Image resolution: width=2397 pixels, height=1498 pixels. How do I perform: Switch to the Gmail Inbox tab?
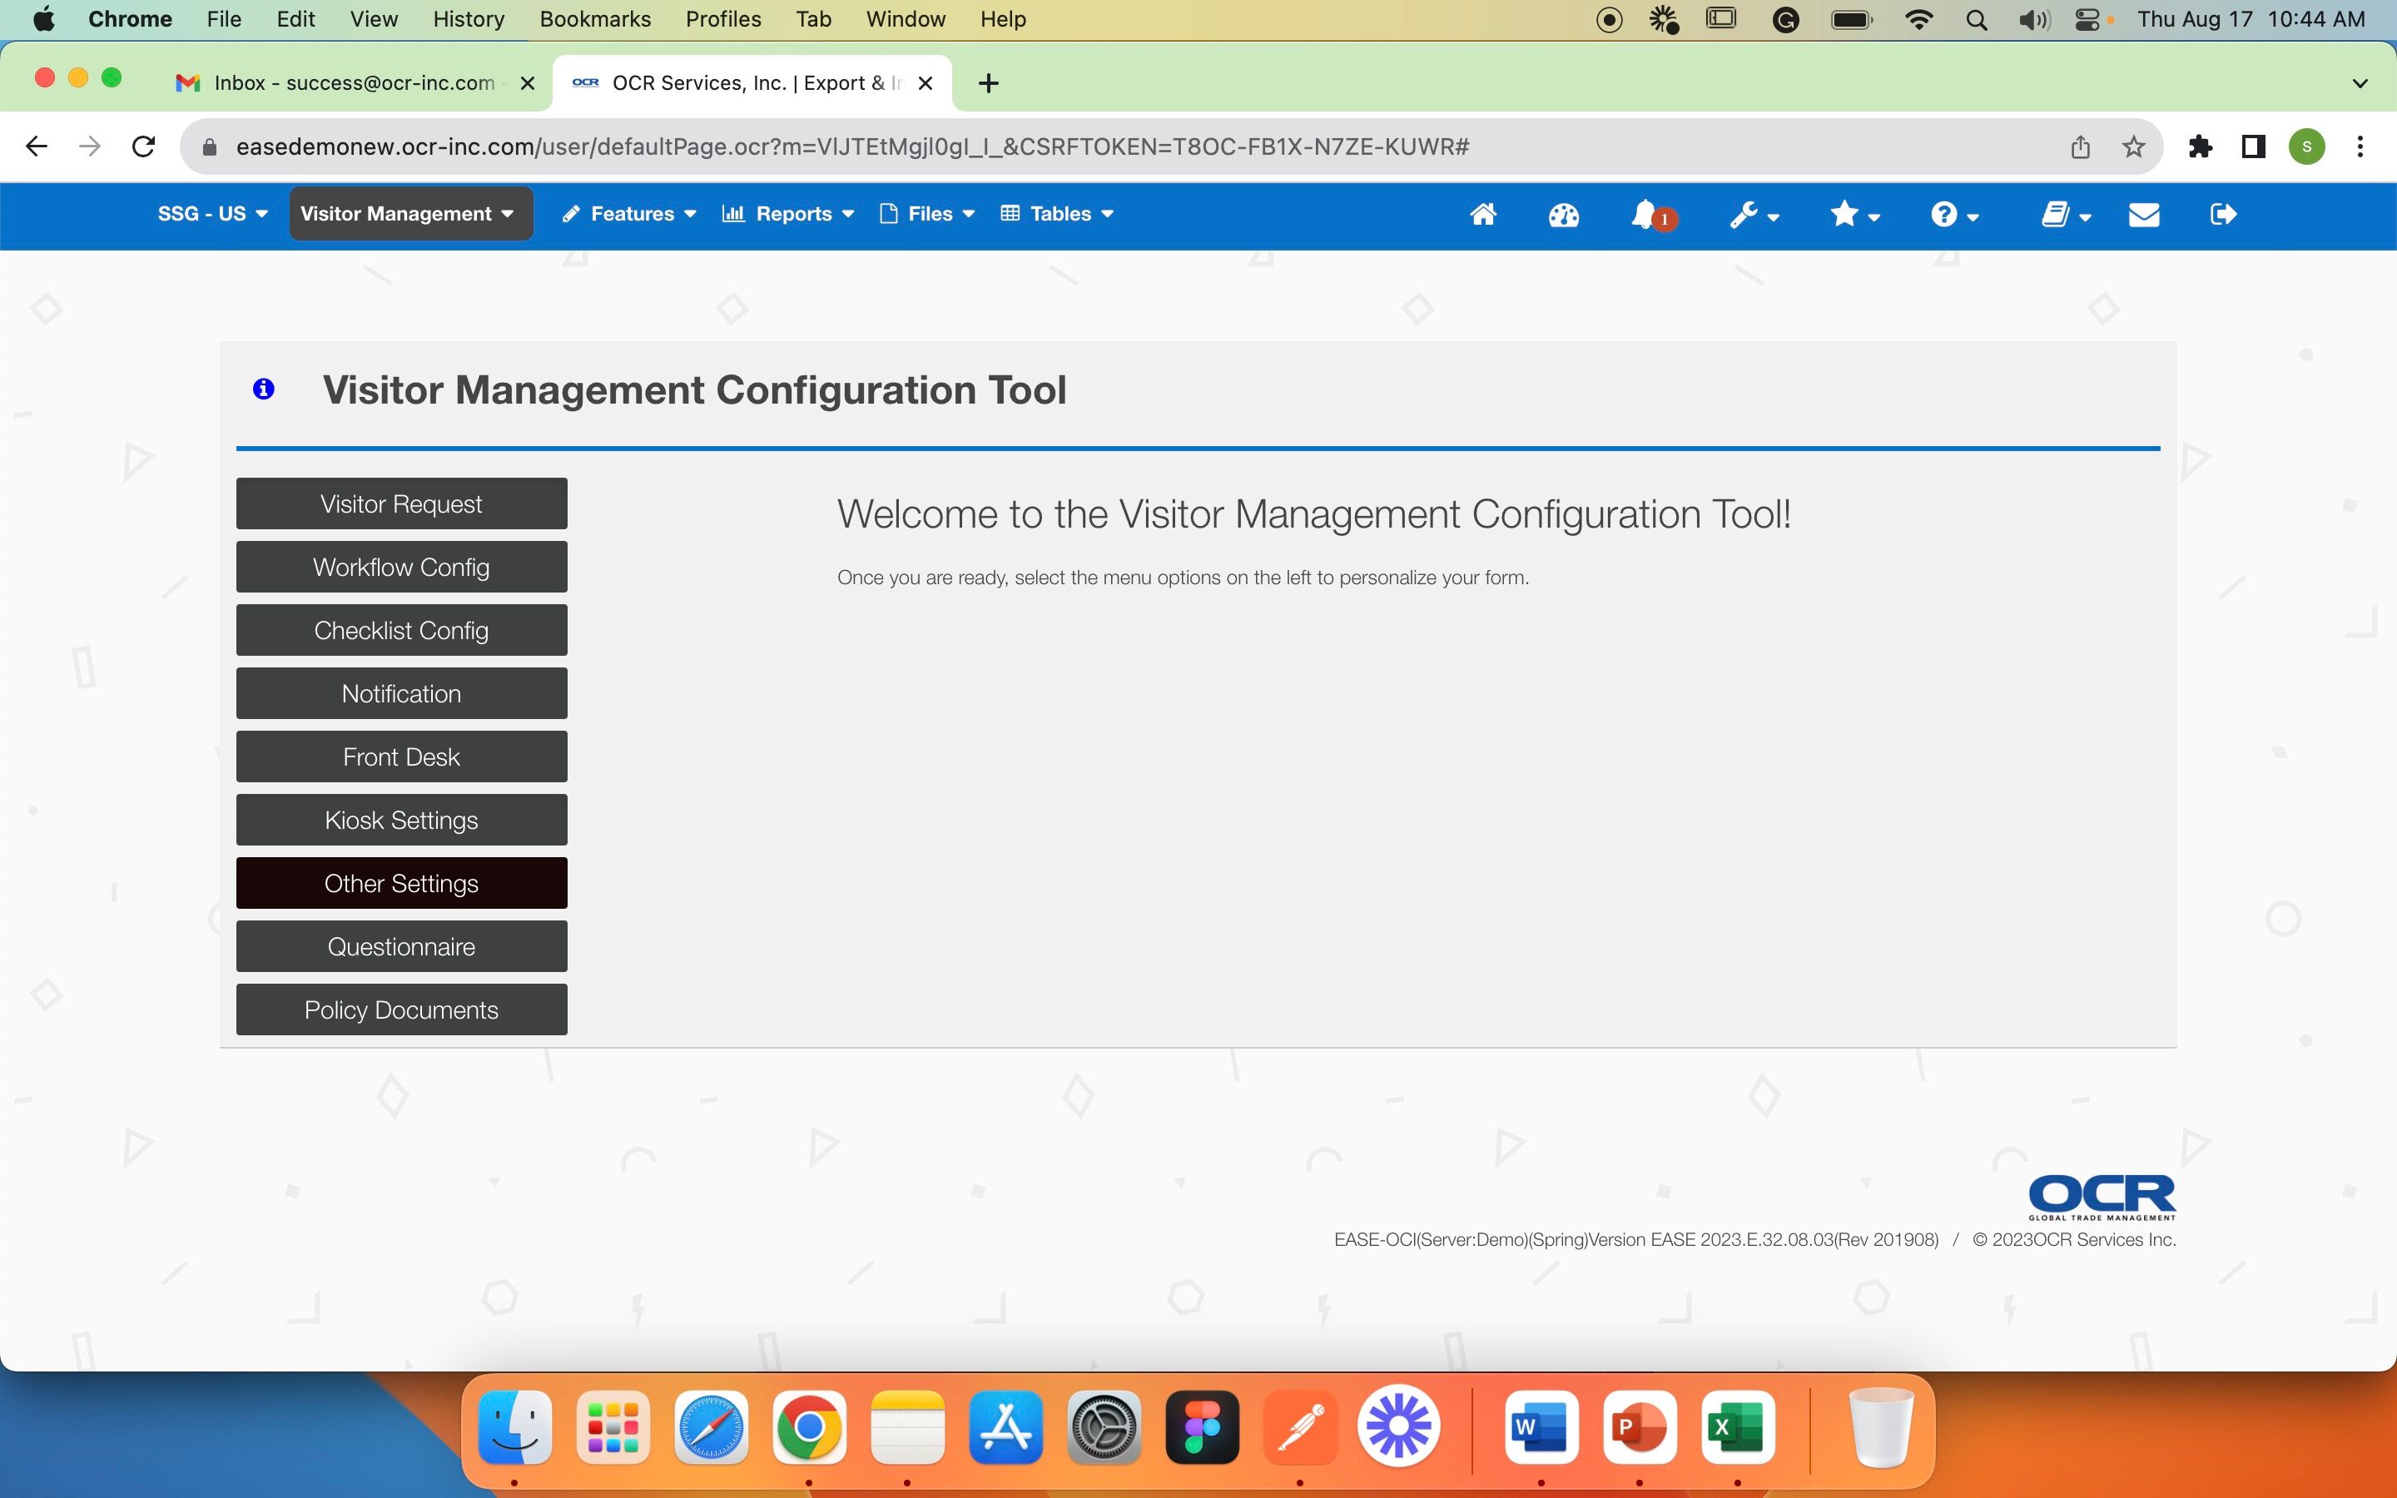354,83
